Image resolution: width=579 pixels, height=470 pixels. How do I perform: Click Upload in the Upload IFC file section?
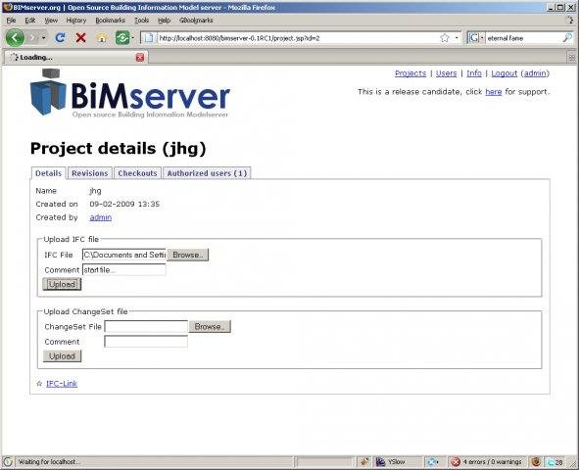(62, 284)
